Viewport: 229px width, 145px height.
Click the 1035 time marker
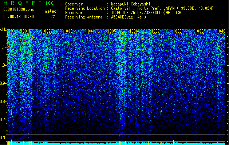click(x=112, y=31)
